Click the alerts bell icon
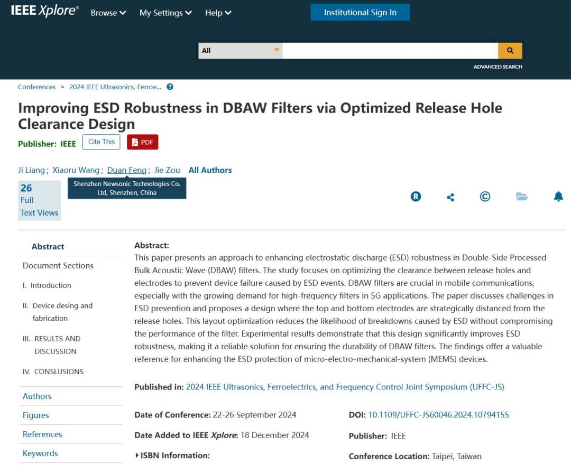Image resolution: width=571 pixels, height=465 pixels. [558, 197]
